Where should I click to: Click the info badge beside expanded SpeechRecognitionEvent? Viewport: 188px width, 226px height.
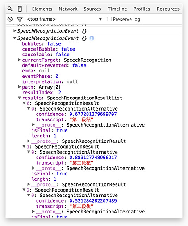(92, 38)
